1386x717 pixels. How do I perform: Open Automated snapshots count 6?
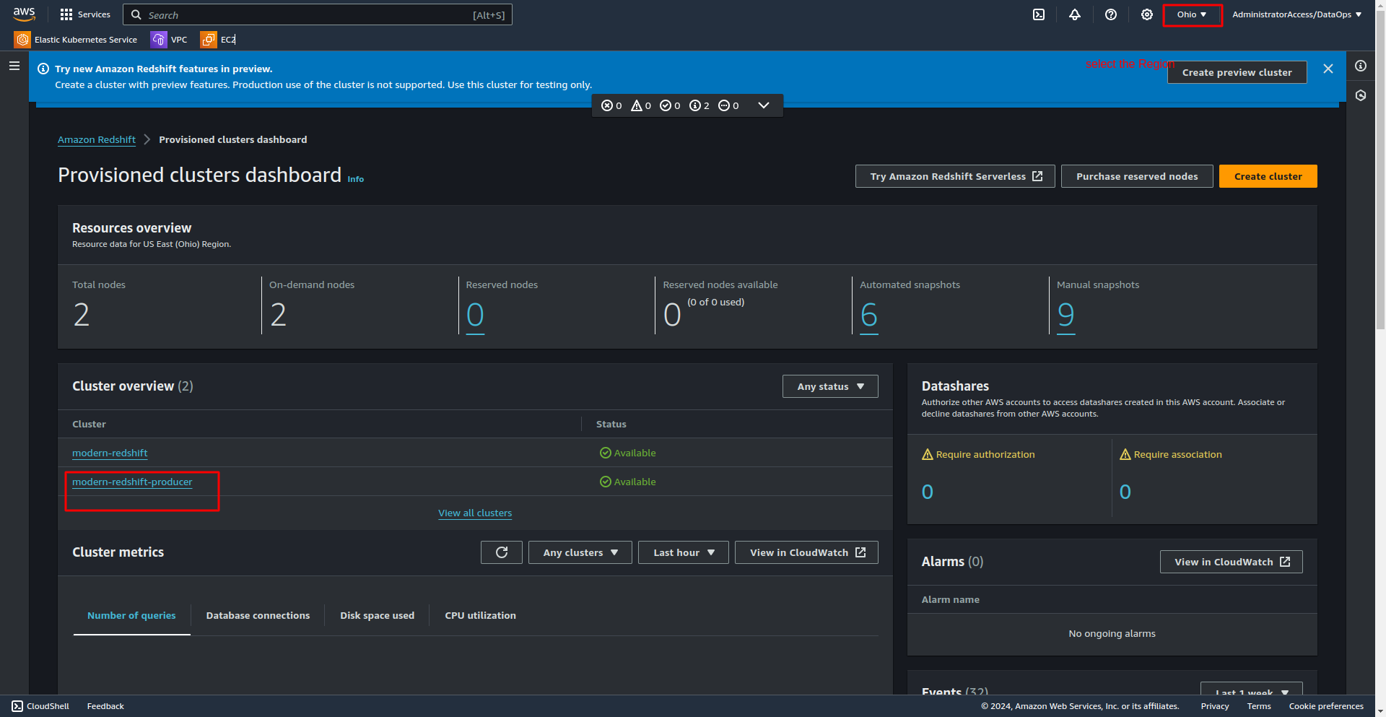tap(869, 315)
